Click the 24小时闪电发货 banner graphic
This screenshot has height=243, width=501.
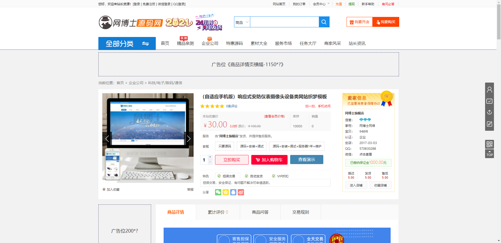point(209,23)
